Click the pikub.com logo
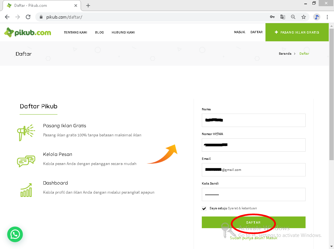This screenshot has width=334, height=249. [x=28, y=32]
